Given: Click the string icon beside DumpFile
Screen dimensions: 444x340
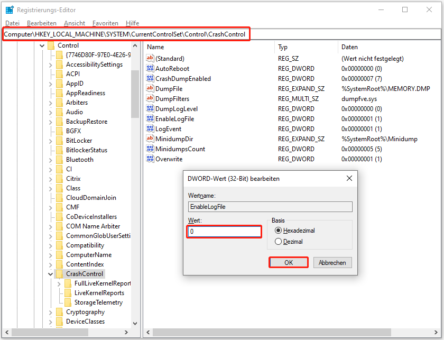Looking at the screenshot, I should tap(150, 89).
